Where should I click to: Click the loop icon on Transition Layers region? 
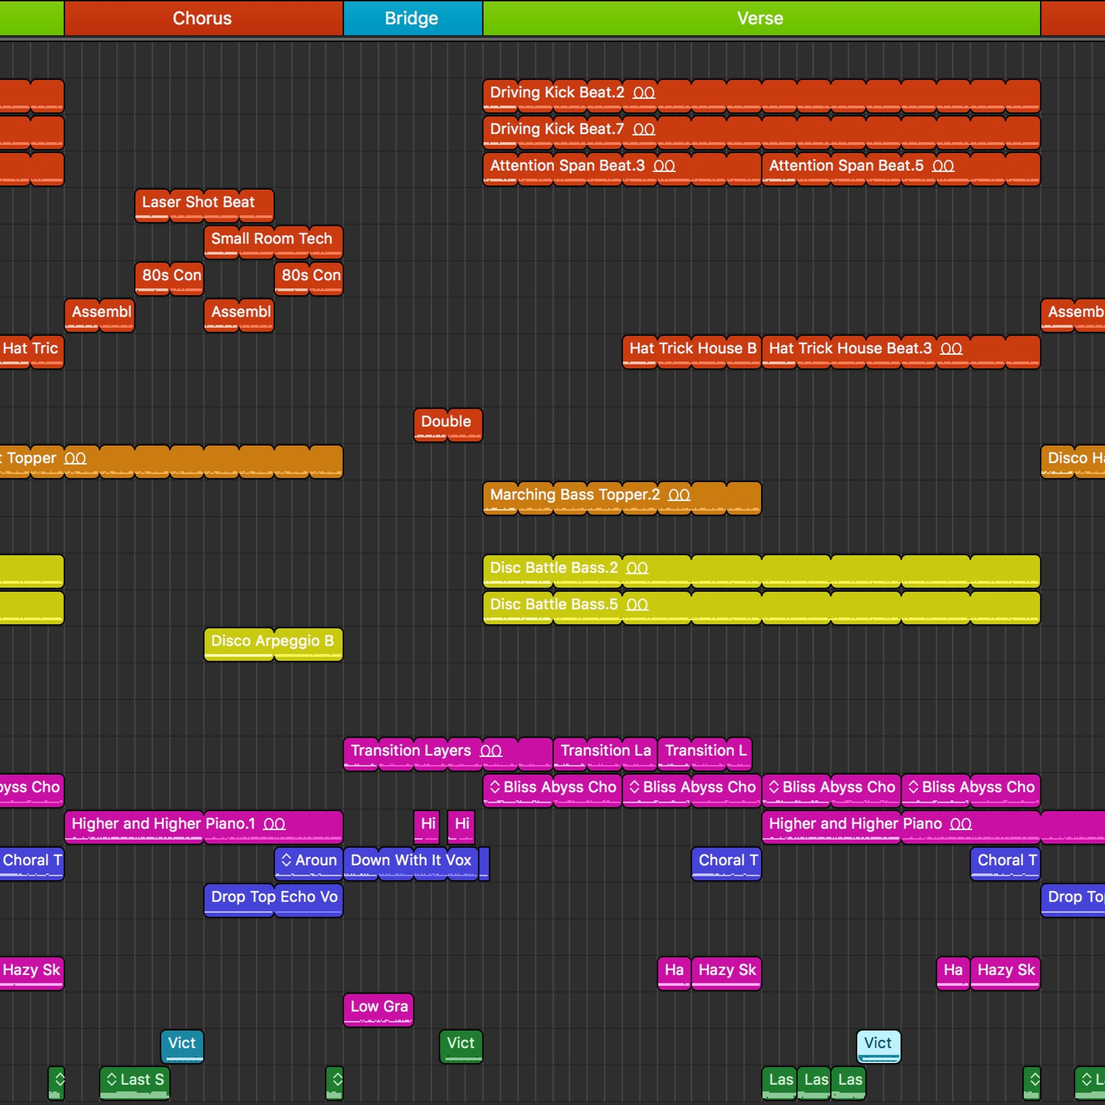(x=491, y=751)
